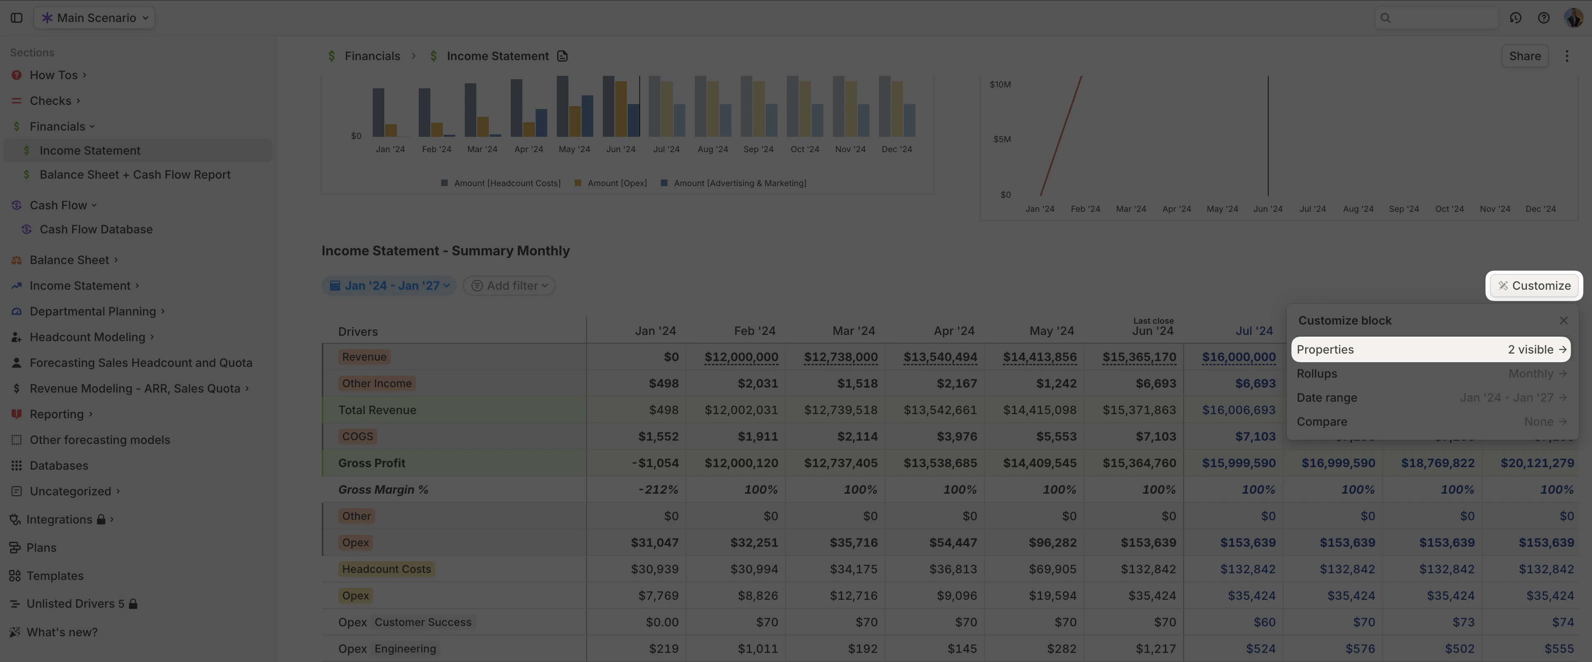Open the Main Scenario dropdown

pyautogui.click(x=94, y=18)
